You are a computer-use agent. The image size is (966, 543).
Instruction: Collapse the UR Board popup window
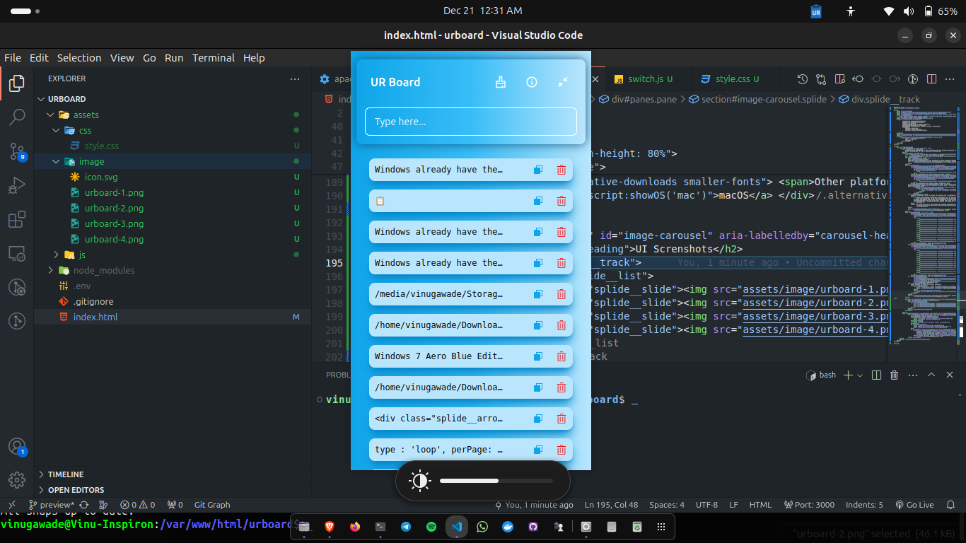click(563, 82)
